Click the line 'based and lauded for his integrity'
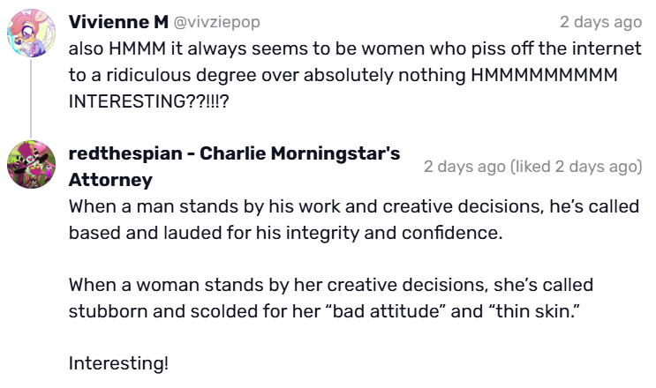This screenshot has width=656, height=388. point(286,233)
